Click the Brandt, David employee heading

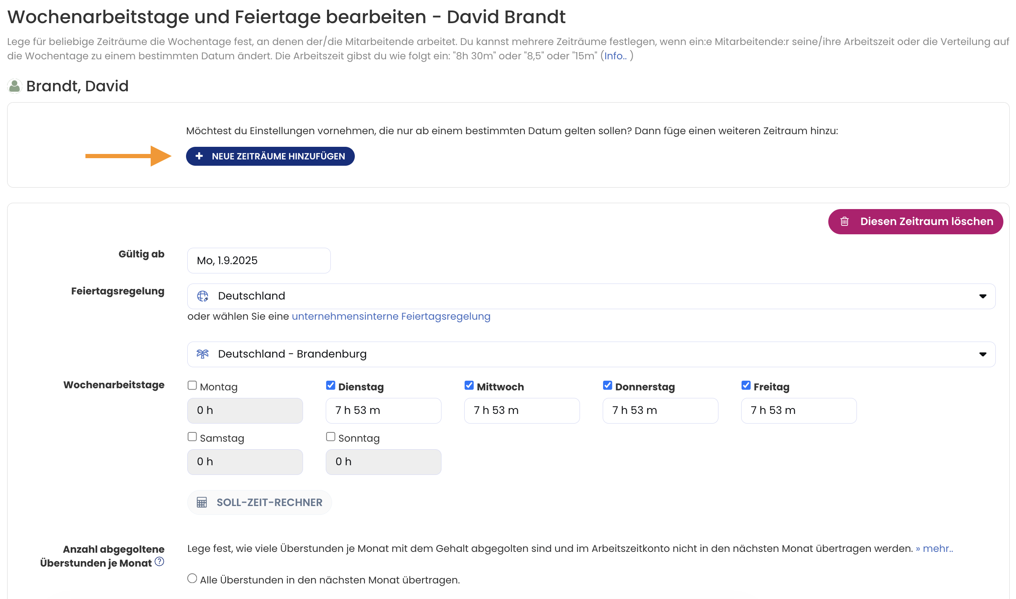click(77, 86)
